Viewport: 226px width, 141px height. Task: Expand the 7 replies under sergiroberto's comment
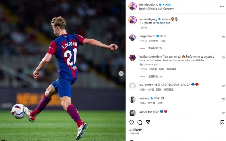pos(155,48)
